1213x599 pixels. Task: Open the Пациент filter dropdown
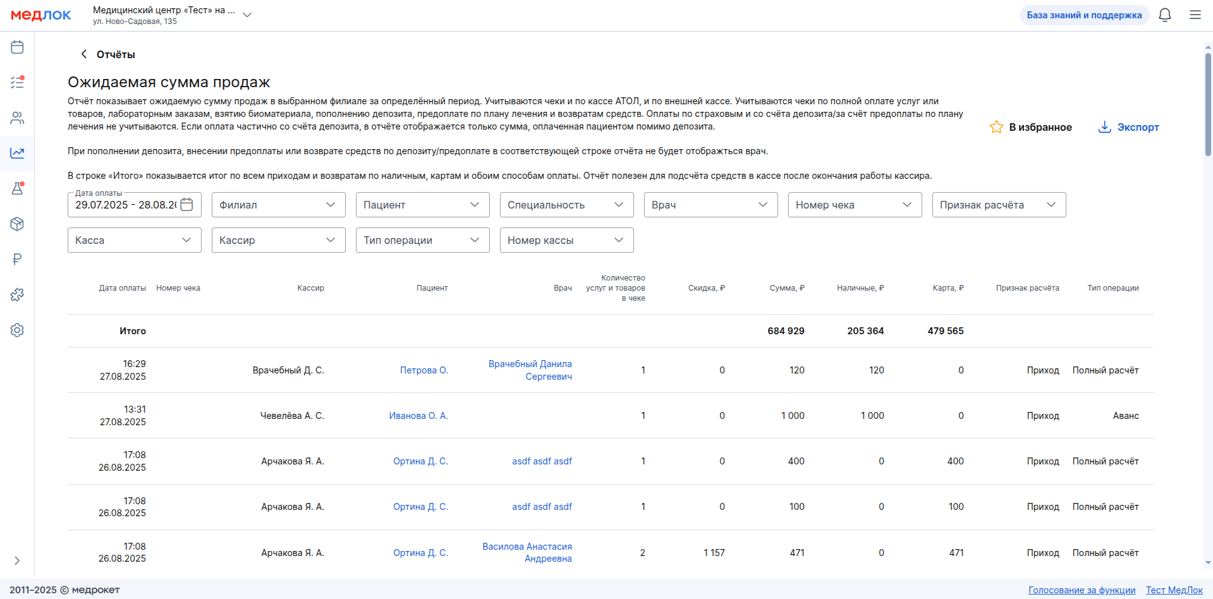(423, 205)
